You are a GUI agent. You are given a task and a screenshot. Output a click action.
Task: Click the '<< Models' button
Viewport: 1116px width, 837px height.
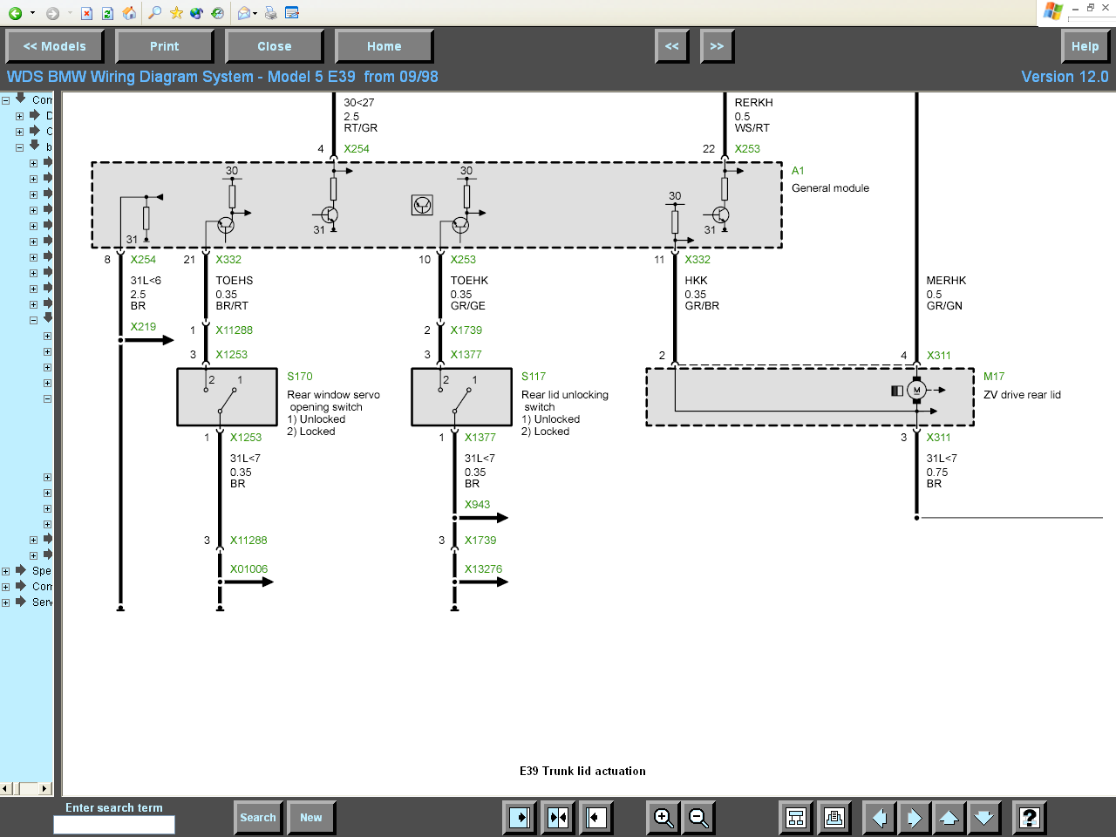coord(55,46)
